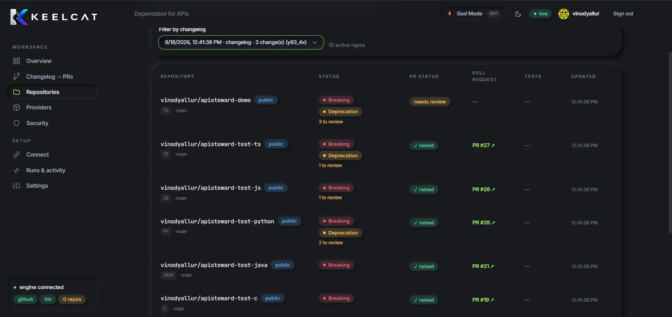Click the Security shield icon

pyautogui.click(x=16, y=123)
